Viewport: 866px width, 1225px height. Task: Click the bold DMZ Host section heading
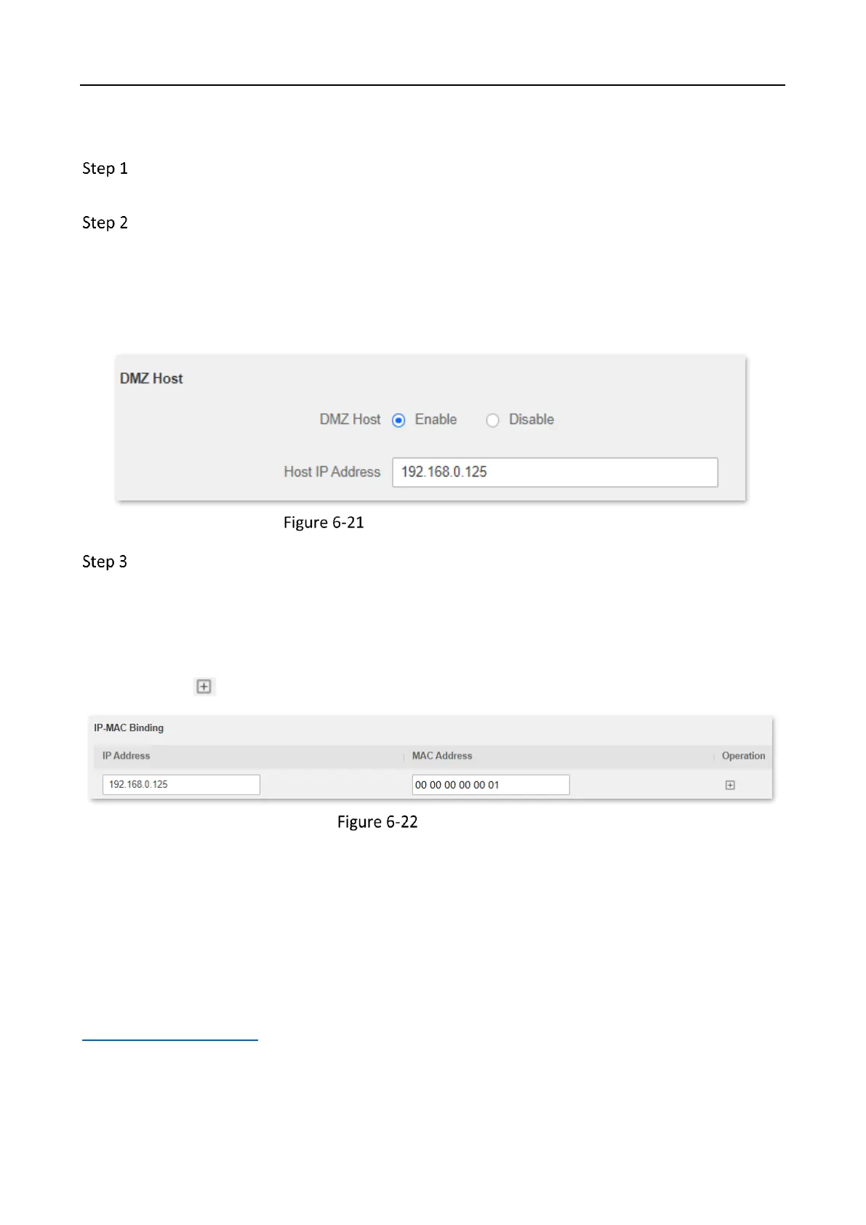coord(151,378)
